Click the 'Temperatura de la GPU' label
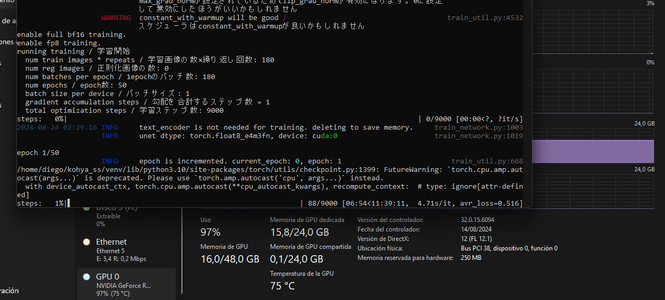This screenshot has height=300, width=665. point(302,274)
